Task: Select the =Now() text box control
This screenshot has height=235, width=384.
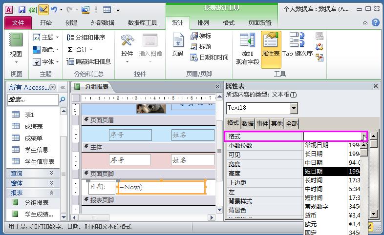Action: [162, 187]
